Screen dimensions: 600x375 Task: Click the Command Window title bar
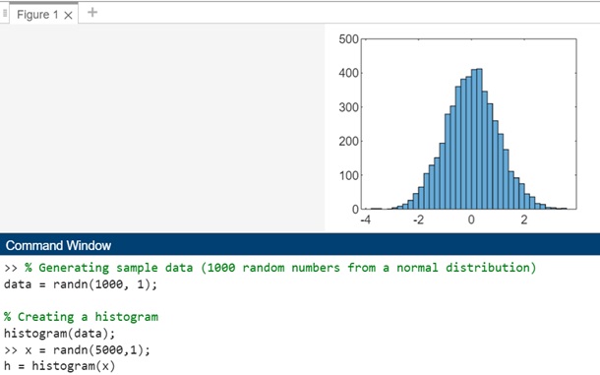point(300,245)
